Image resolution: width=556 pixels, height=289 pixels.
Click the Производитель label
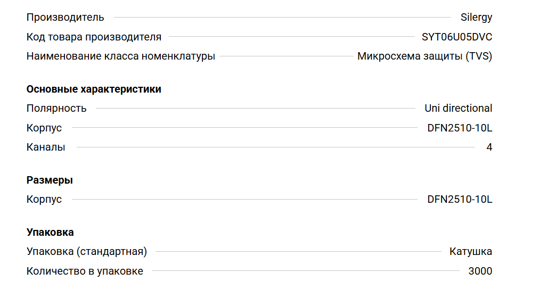tap(66, 18)
